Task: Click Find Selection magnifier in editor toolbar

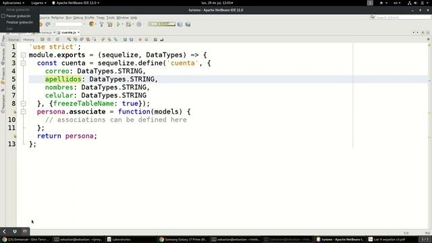Action: click(69, 40)
